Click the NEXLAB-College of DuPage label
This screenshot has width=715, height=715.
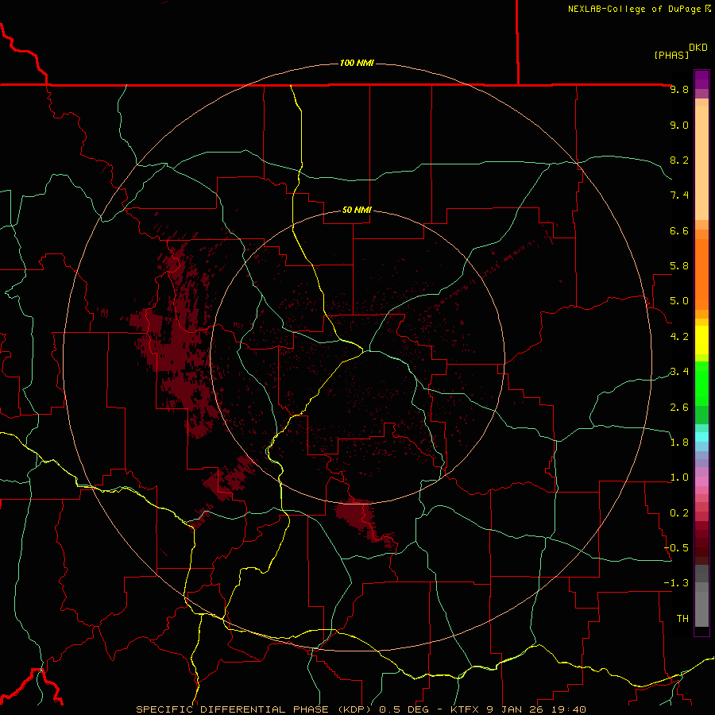(x=639, y=9)
